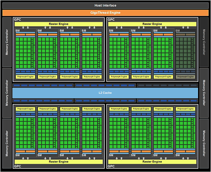Click Raster Engine in the lower-right GPC

click(152, 161)
